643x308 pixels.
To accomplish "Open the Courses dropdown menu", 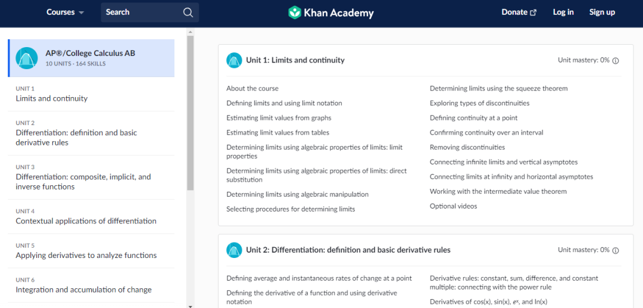I will coord(65,13).
